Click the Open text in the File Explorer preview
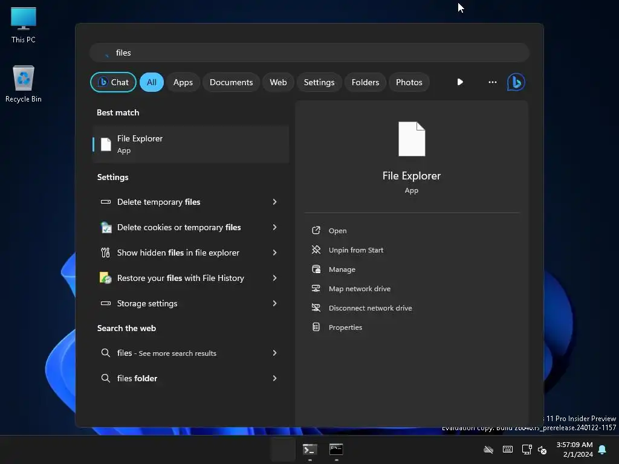 (337, 230)
